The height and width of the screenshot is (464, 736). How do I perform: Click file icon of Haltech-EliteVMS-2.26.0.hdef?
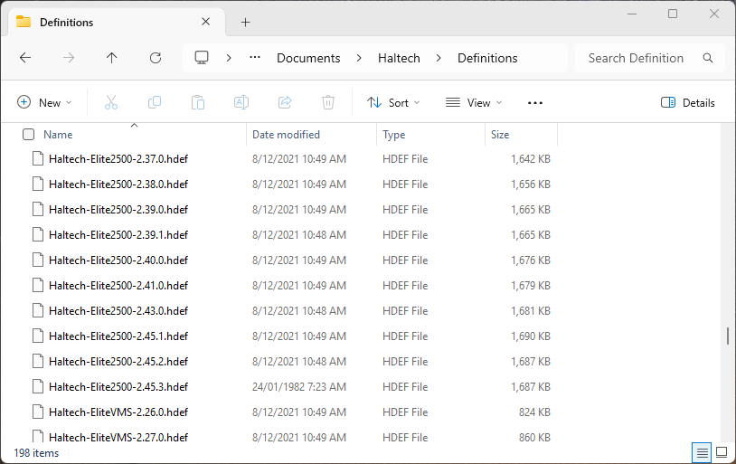click(38, 412)
